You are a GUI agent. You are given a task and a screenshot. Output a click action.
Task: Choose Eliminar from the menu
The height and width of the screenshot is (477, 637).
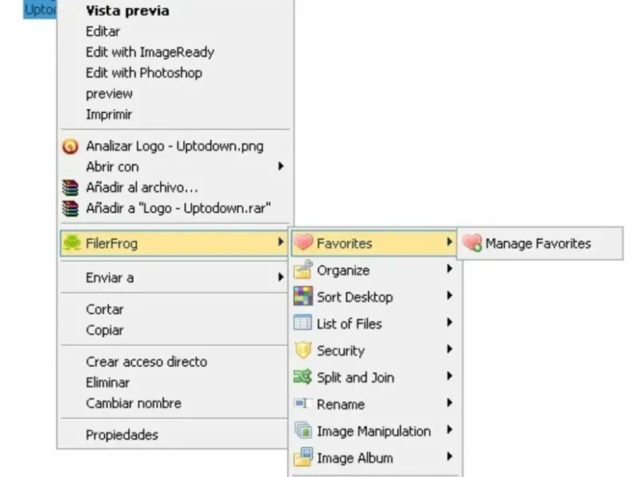pos(107,382)
